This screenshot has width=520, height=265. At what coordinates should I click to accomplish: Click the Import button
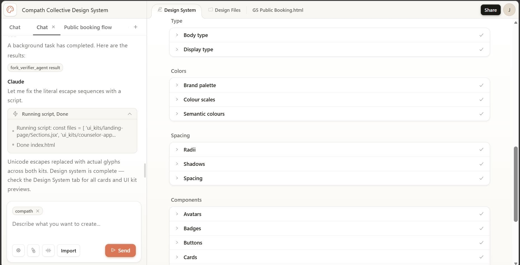(68, 250)
